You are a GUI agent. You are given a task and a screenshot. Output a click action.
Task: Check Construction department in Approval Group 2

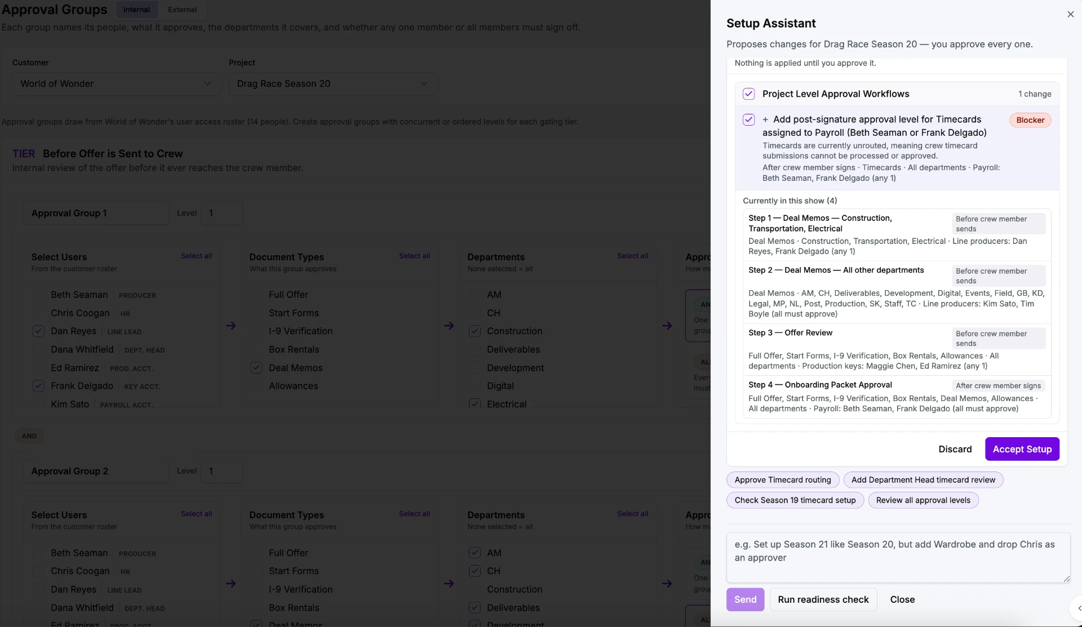pos(475,589)
